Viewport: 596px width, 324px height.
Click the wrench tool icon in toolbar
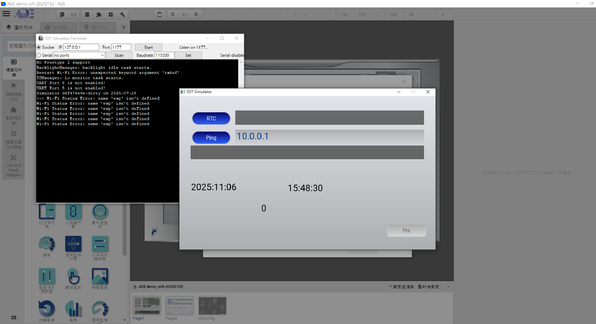pos(122,15)
